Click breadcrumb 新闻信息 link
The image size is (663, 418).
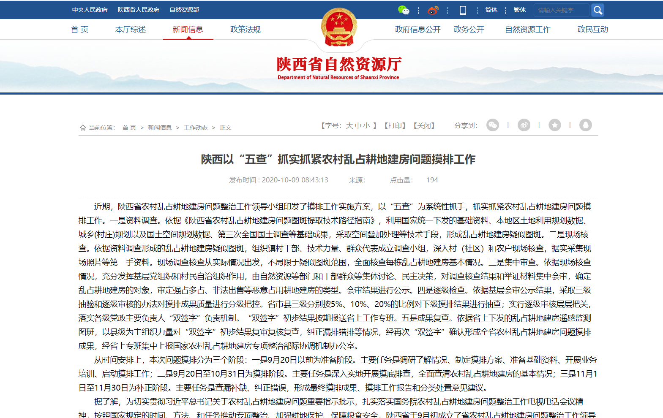point(160,128)
